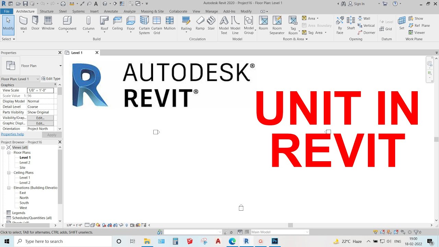This screenshot has width=439, height=247.
Task: Select the Window tool
Action: coord(48,23)
